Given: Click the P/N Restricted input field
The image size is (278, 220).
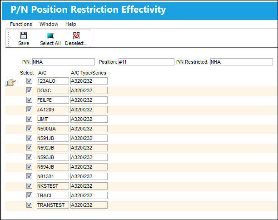Looking at the screenshot, I should (242, 62).
